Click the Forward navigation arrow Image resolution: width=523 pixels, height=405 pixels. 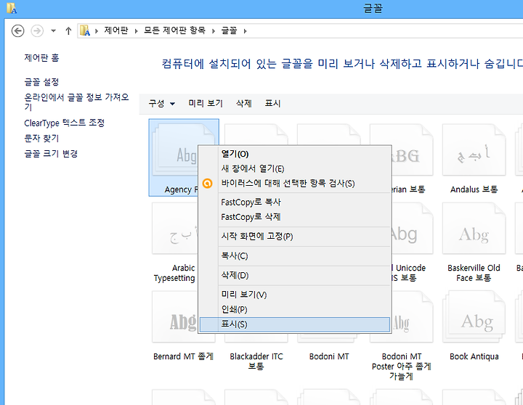[x=37, y=31]
